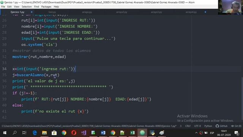Open first Chrome icon on taskbar
This screenshot has width=243, height=137.
point(64,133)
